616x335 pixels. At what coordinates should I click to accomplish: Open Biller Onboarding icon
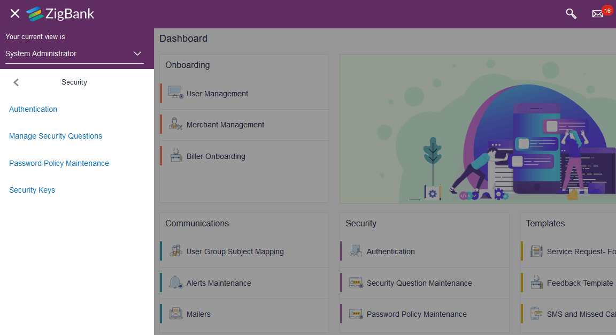point(176,156)
